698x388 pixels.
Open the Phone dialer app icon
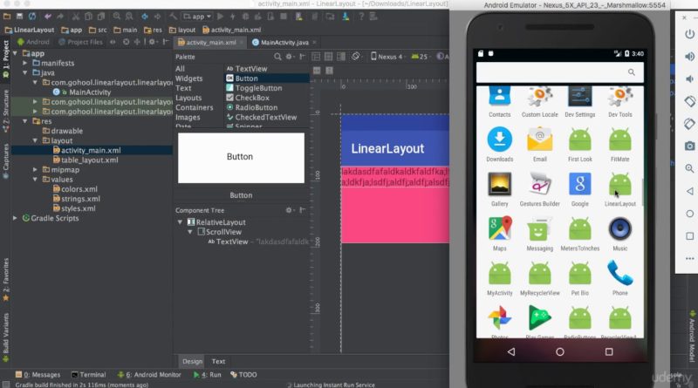pyautogui.click(x=620, y=278)
